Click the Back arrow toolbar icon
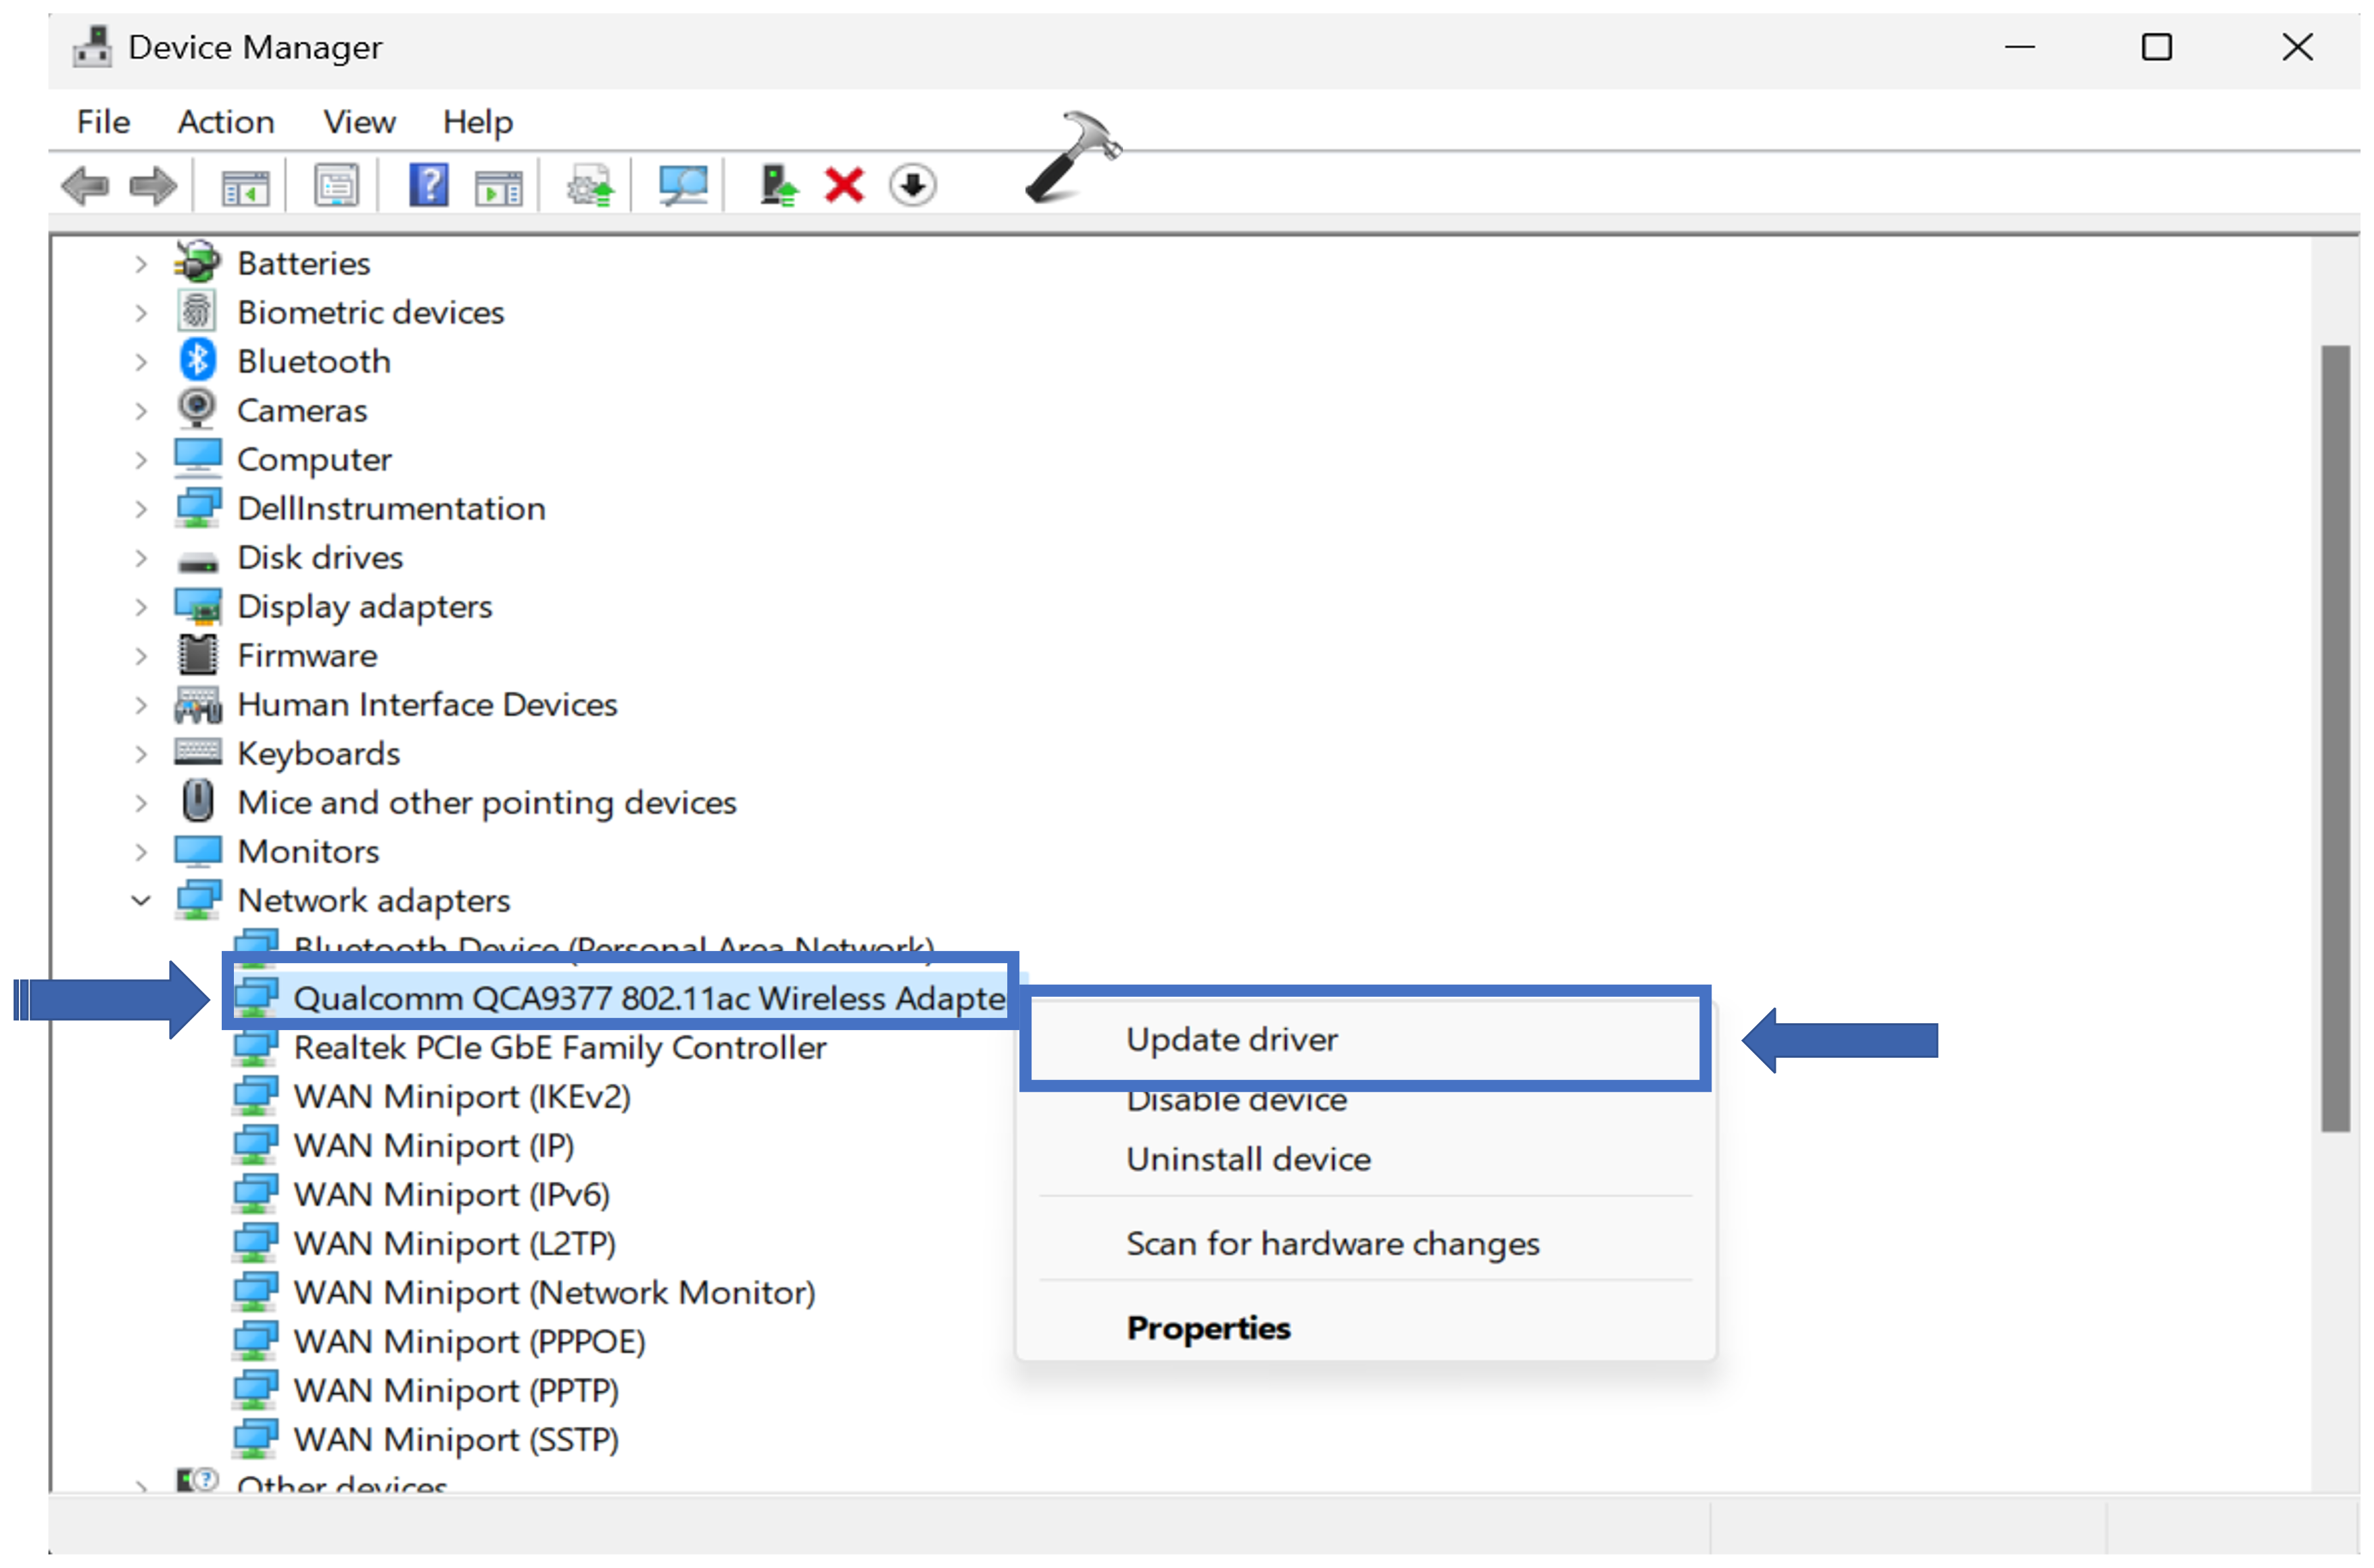This screenshot has width=2374, height=1568. click(85, 186)
